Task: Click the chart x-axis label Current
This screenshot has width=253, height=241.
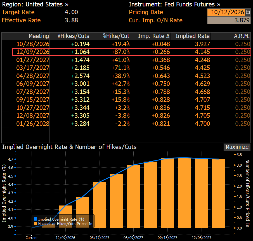Action: click(32, 238)
